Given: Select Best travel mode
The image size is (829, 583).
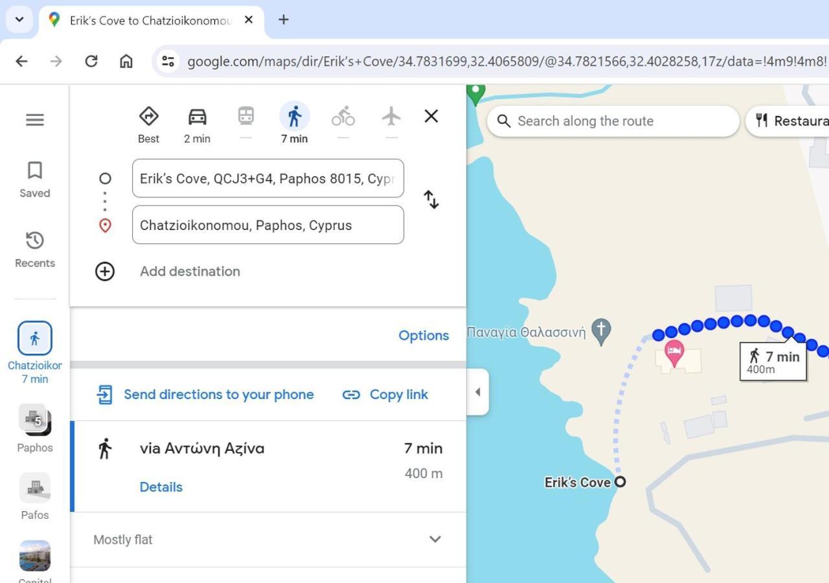Looking at the screenshot, I should [148, 124].
